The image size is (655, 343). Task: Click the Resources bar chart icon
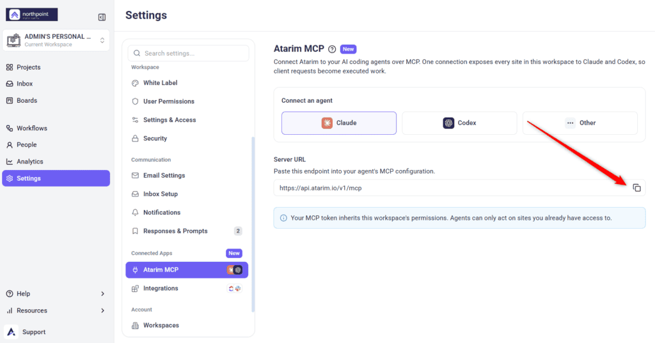point(10,310)
